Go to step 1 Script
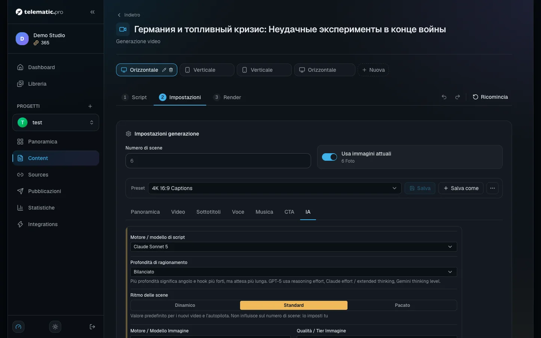 pyautogui.click(x=134, y=97)
